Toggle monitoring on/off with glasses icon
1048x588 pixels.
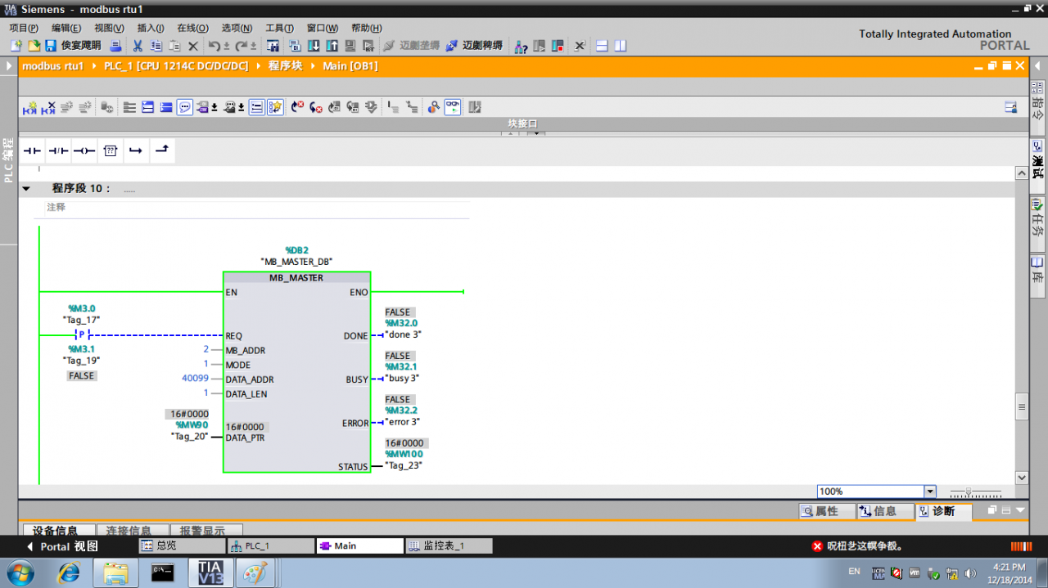(453, 107)
